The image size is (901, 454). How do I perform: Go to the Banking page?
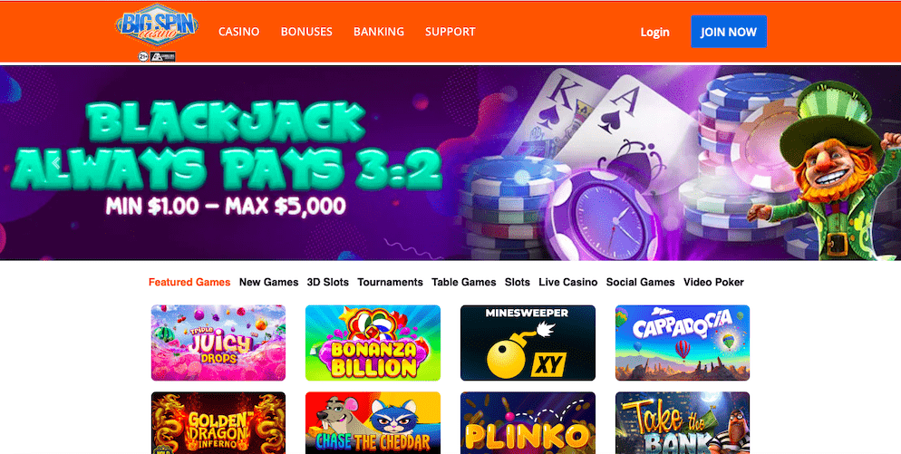pyautogui.click(x=379, y=32)
